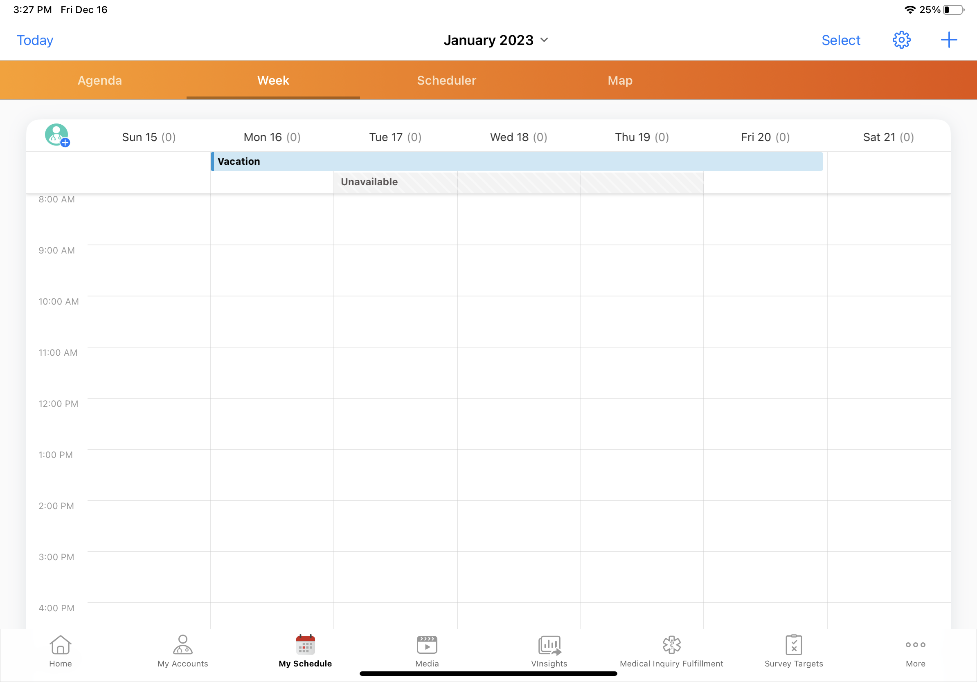The height and width of the screenshot is (682, 977).
Task: Tap the Select button
Action: [x=840, y=40]
